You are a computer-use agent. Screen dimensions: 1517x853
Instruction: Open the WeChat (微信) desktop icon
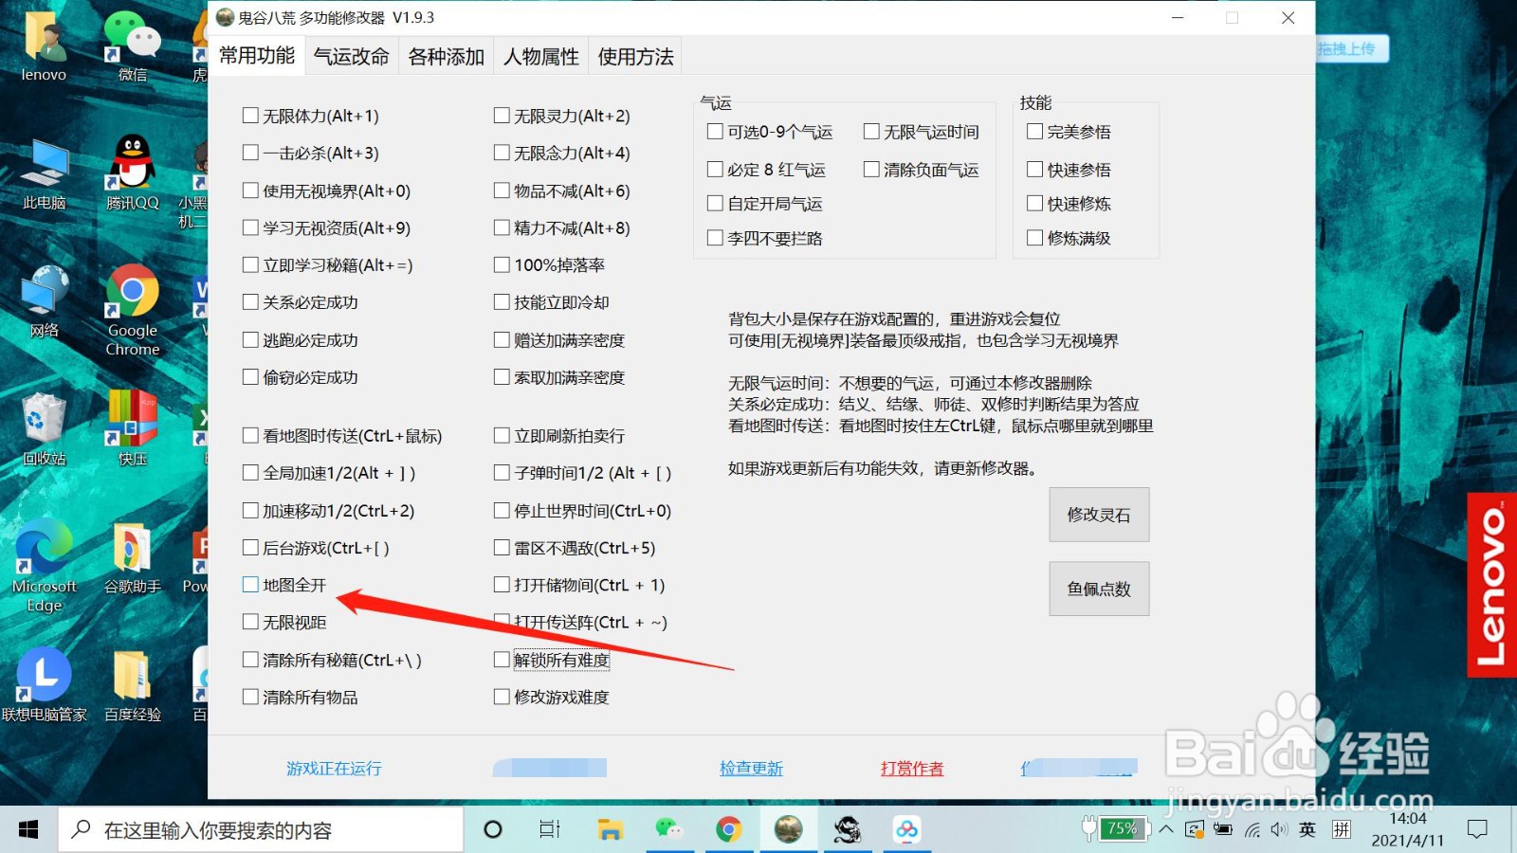(x=132, y=45)
